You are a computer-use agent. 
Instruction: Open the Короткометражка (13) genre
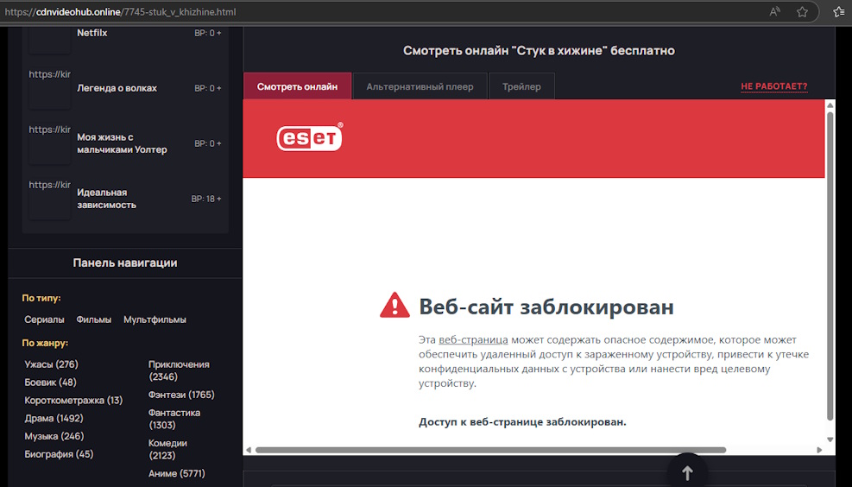pos(73,400)
